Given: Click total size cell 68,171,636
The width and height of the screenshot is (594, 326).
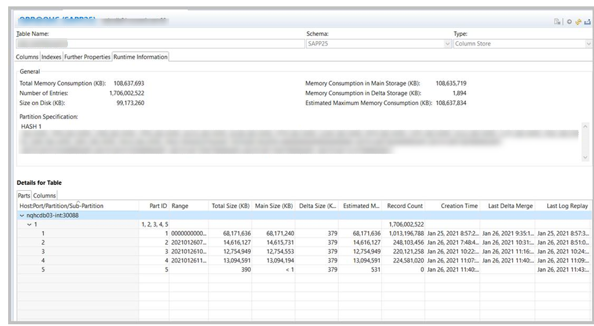Looking at the screenshot, I should point(237,234).
